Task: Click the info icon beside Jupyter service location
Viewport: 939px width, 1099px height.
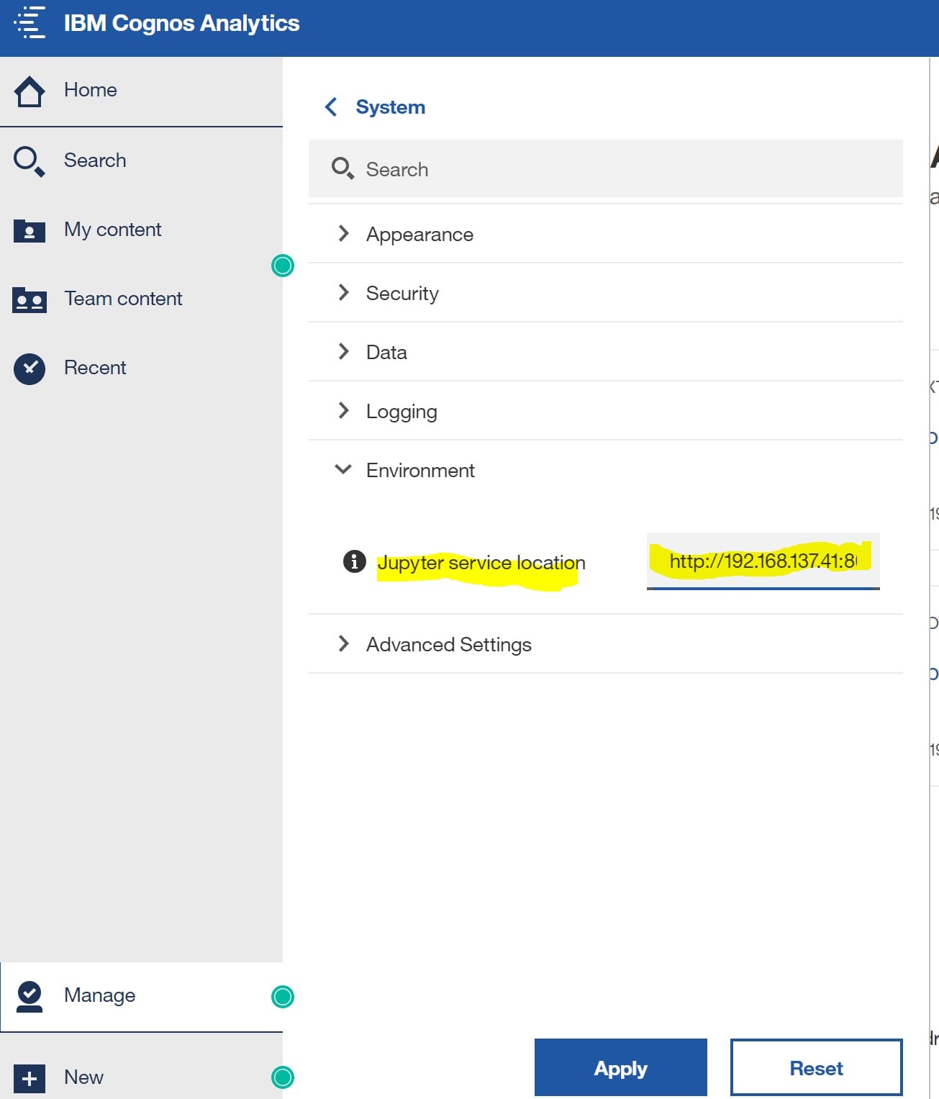Action: pyautogui.click(x=354, y=563)
